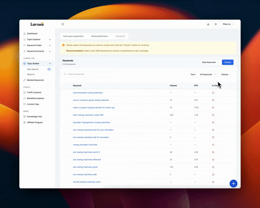The width and height of the screenshot is (260, 208).
Task: Click cluster status icon for recommended rowing machines
Action: coord(213,93)
